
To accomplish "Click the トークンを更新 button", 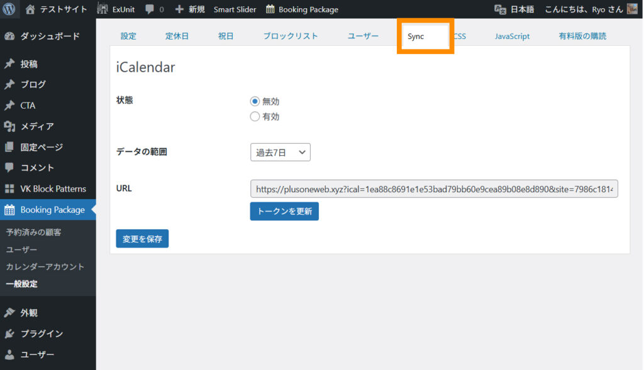I will [284, 211].
